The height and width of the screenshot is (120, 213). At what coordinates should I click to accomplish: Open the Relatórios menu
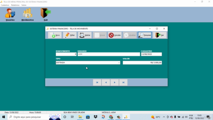[x=15, y=5]
